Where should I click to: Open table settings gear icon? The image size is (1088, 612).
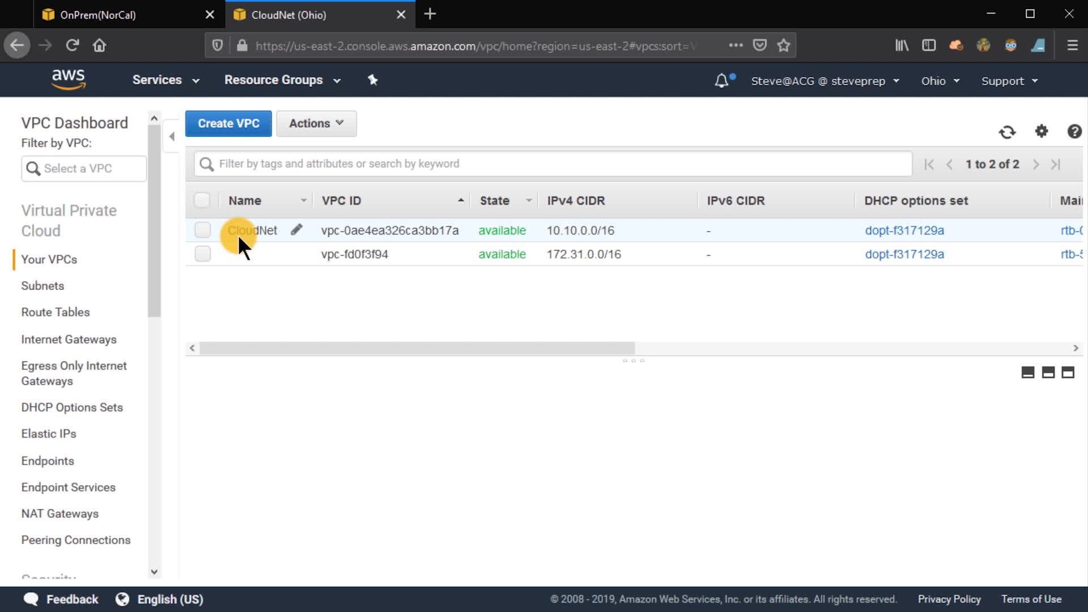[x=1042, y=131]
